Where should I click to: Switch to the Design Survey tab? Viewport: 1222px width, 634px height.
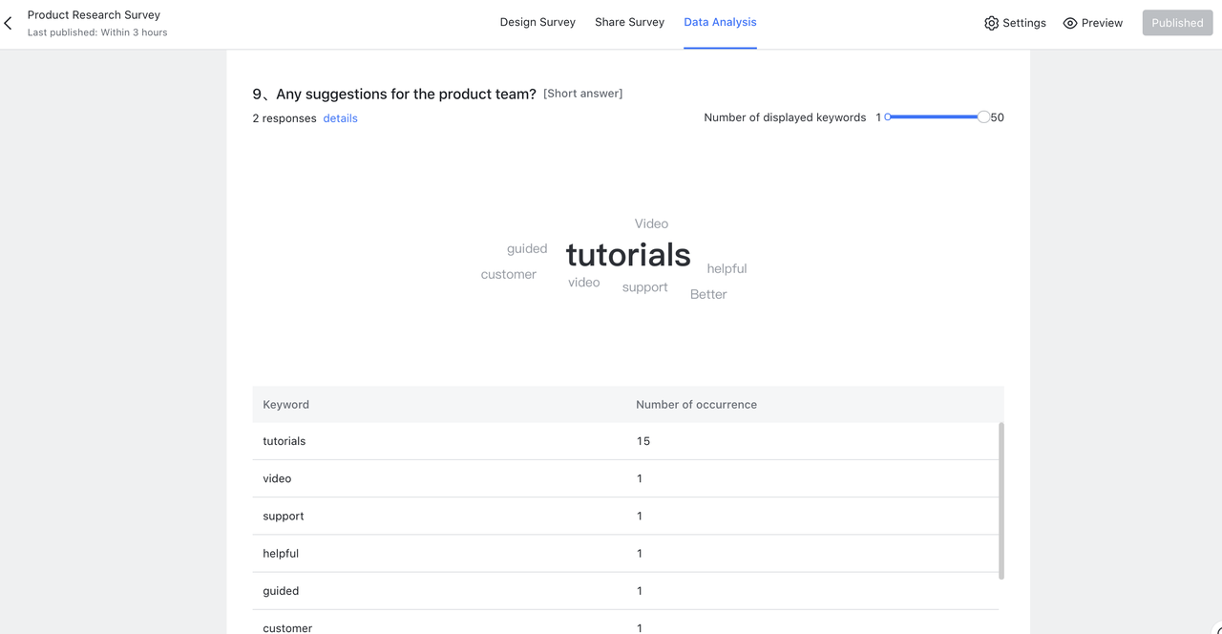(x=537, y=22)
